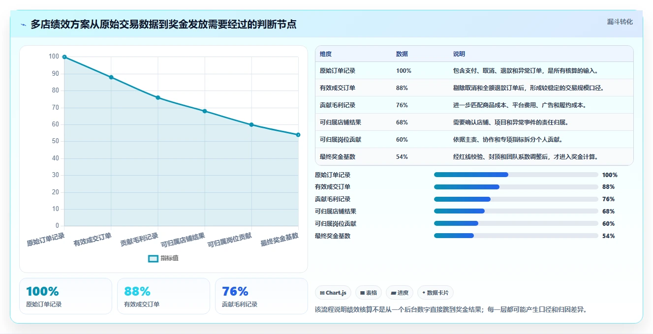
Task: Click the 60% value in the table
Action: 402,140
